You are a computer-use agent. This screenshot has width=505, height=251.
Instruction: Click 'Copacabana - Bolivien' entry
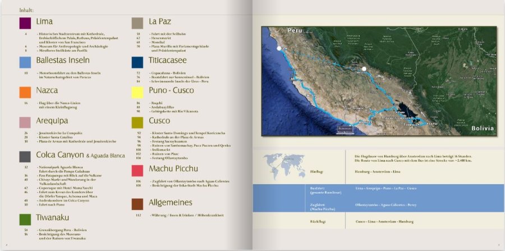[x=167, y=73]
